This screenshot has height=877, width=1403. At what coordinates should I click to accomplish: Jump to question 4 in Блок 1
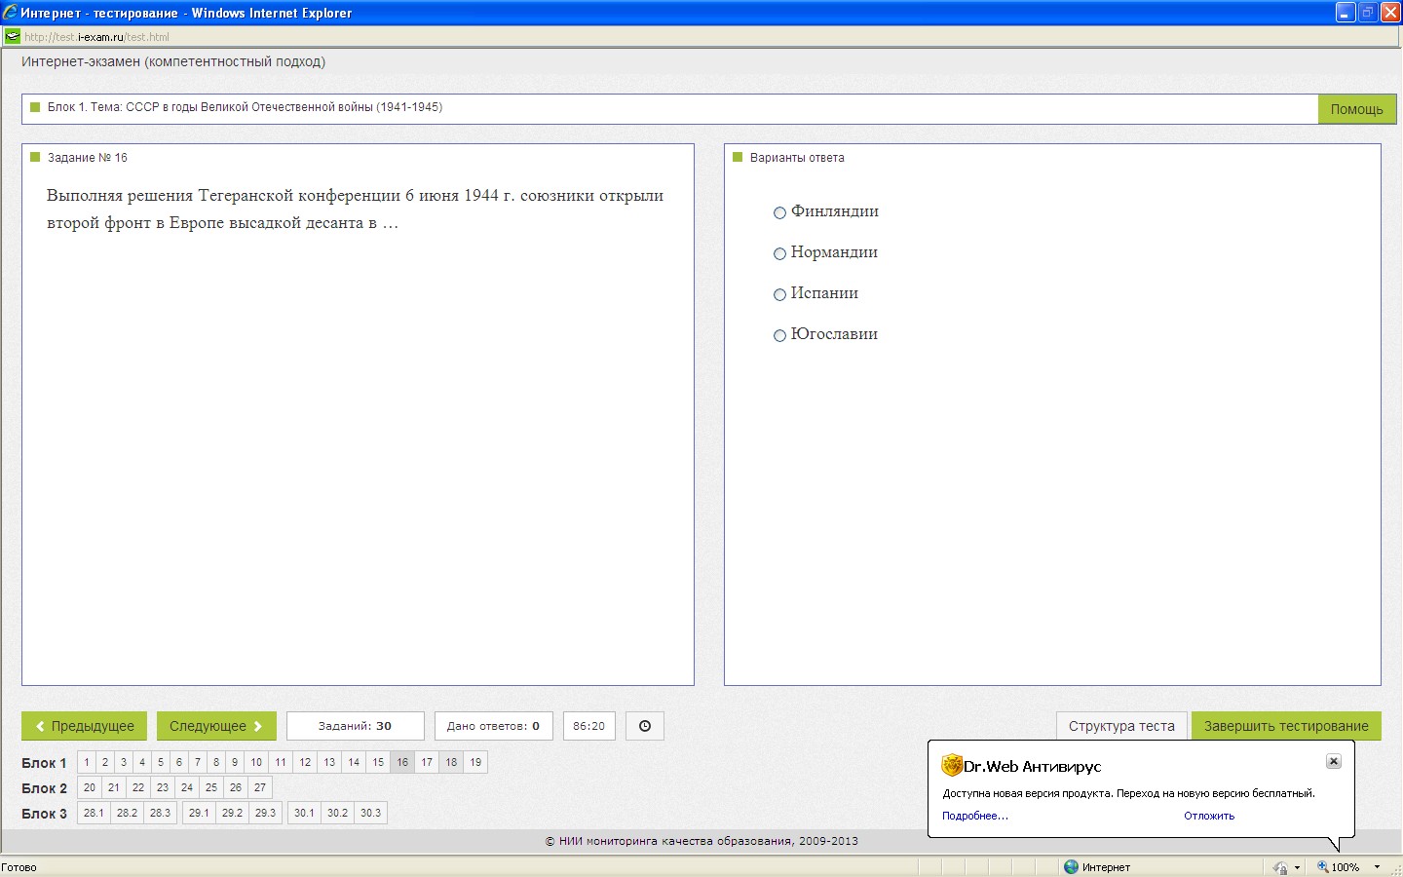click(x=142, y=762)
